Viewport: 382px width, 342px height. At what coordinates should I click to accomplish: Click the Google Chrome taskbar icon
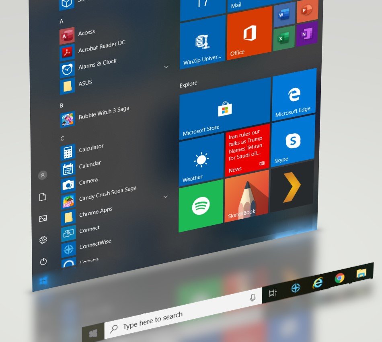pyautogui.click(x=340, y=278)
